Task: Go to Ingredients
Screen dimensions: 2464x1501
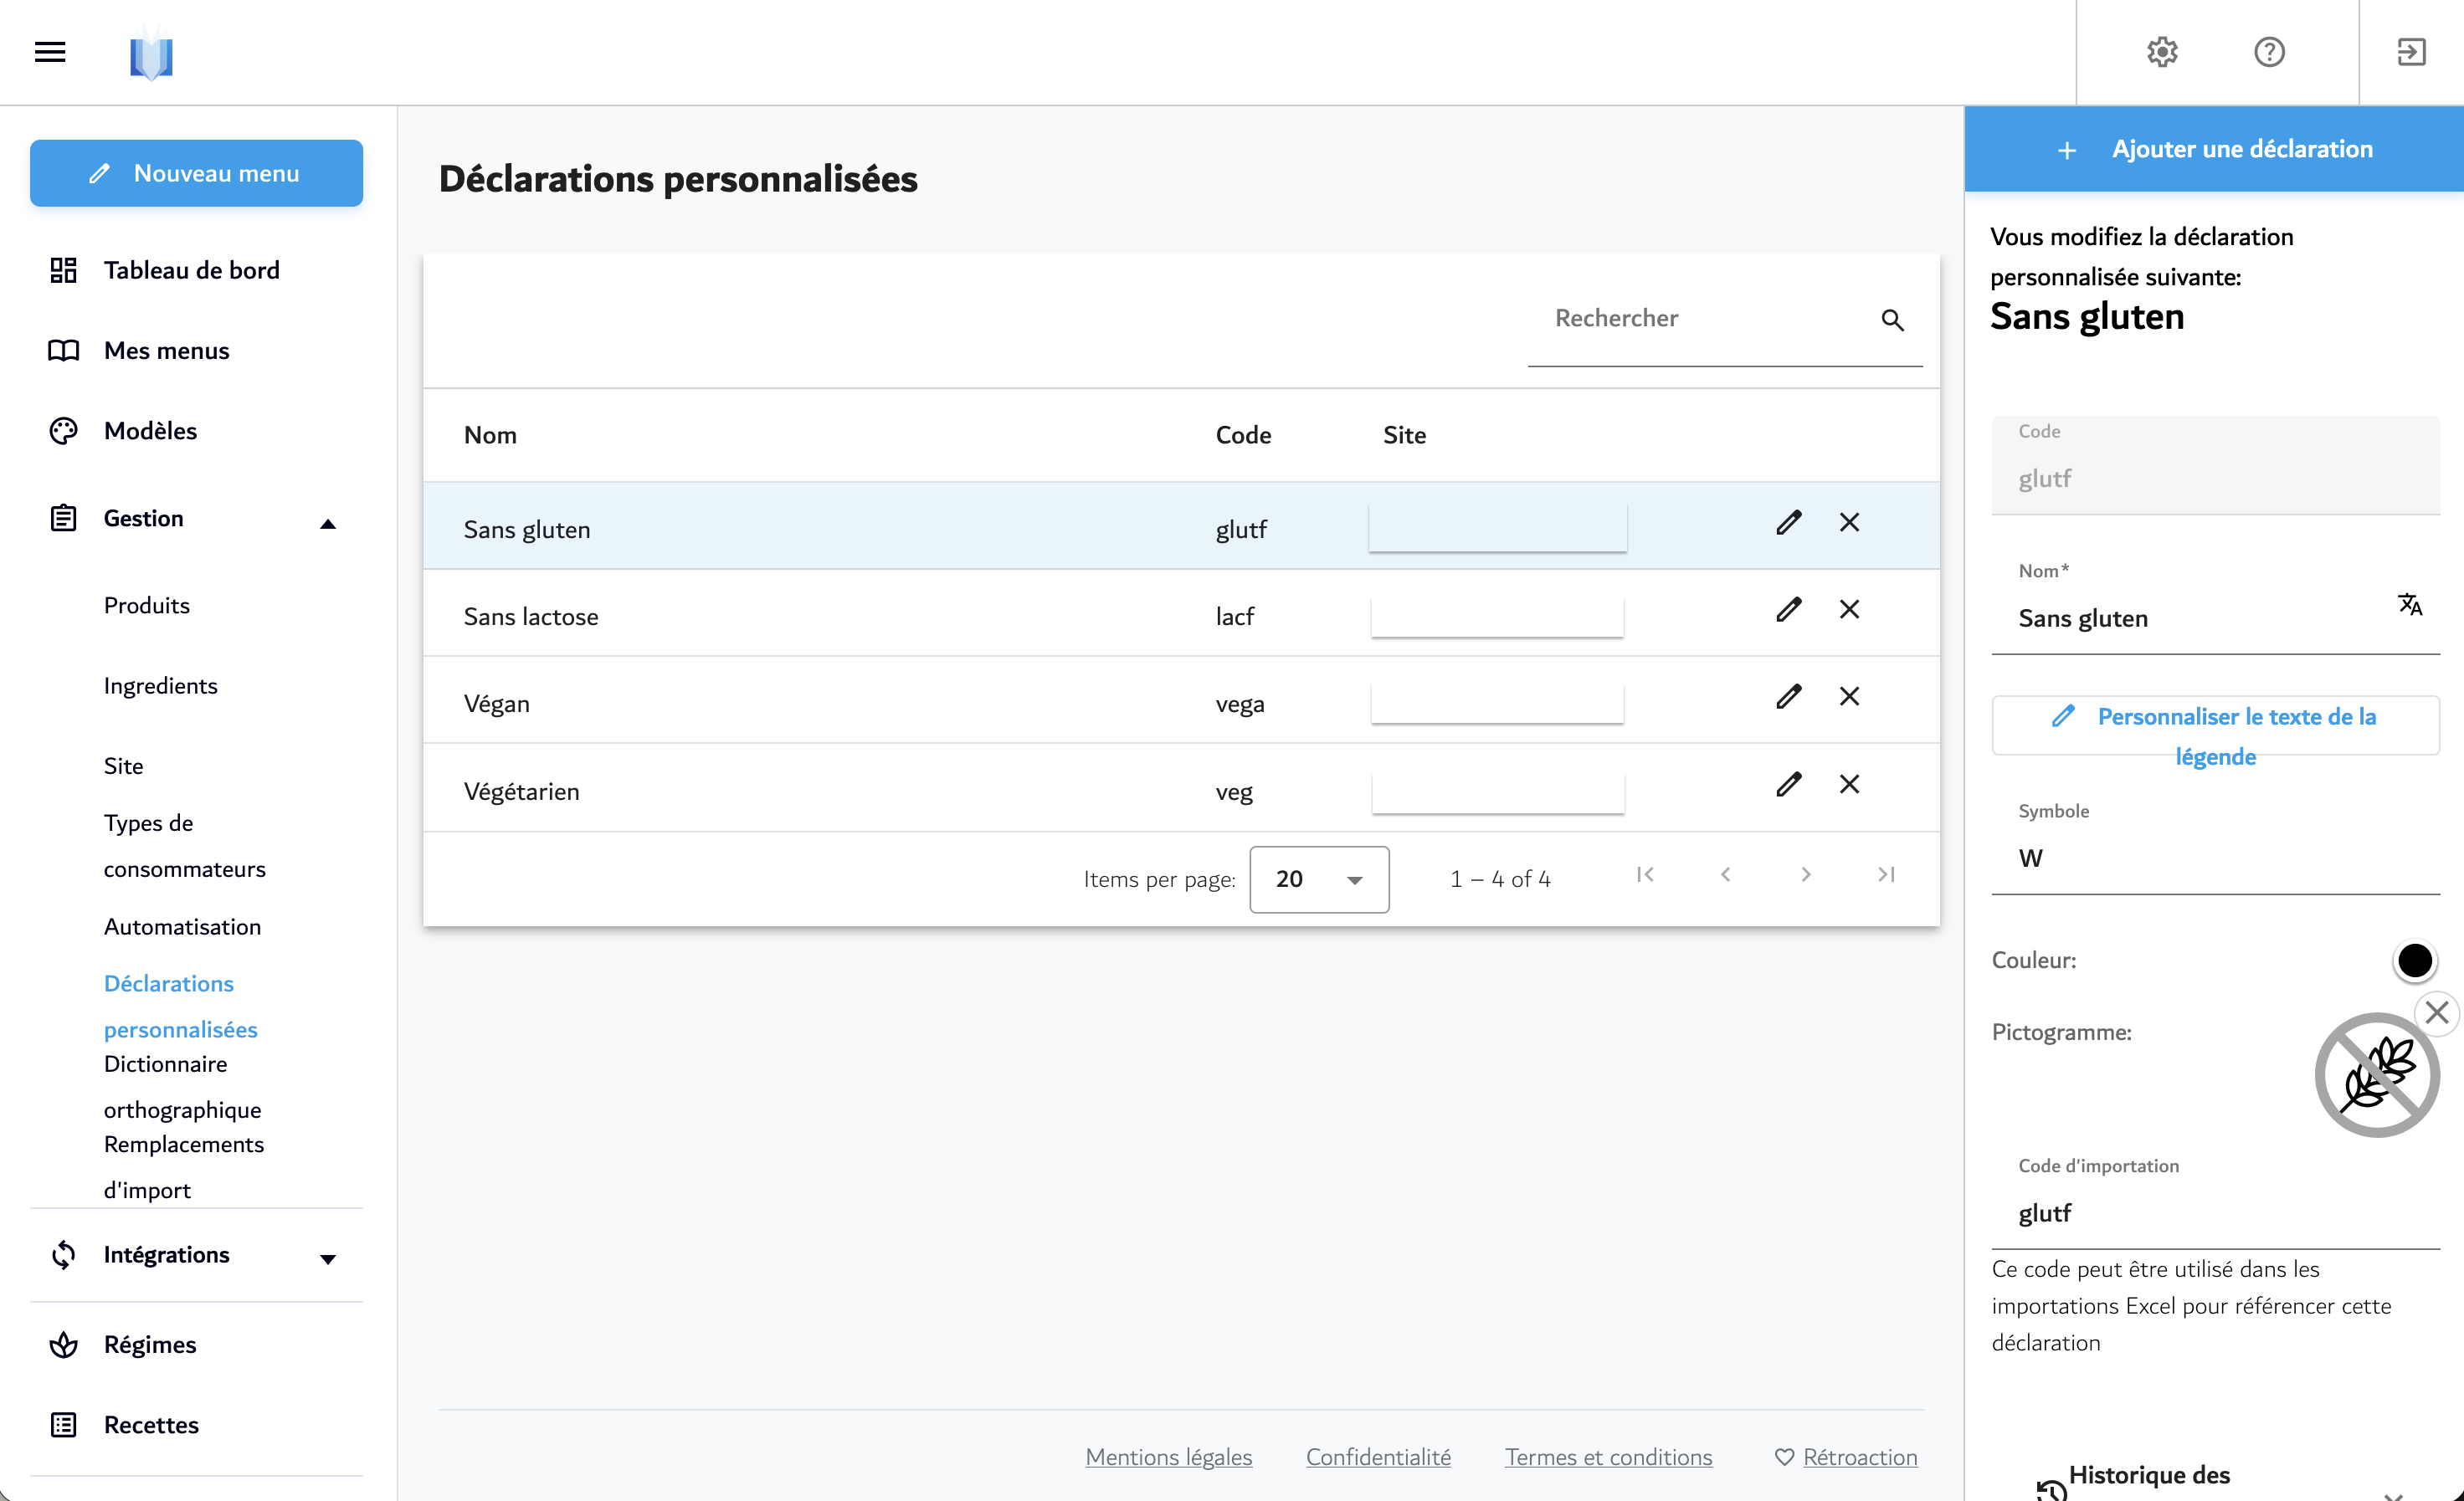Action: click(160, 685)
